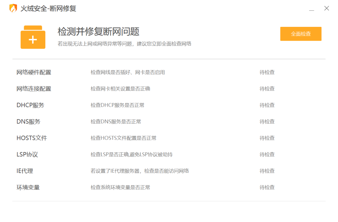Click the heading 检测并修复断网问题
Screen dimensions: 338x222
click(x=99, y=32)
